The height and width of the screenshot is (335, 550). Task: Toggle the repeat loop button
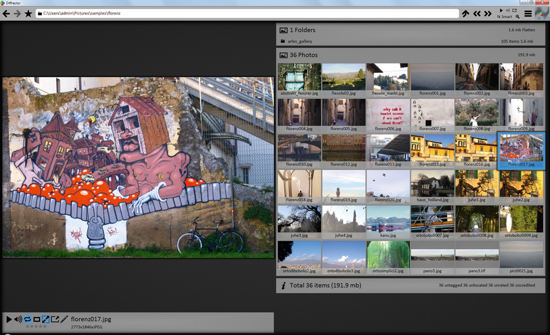coord(27,319)
